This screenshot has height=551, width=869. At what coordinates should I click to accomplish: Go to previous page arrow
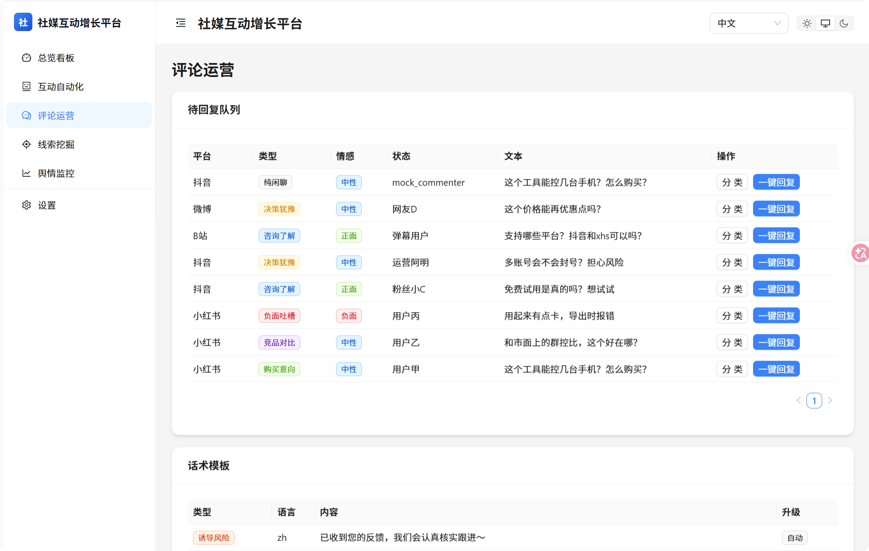(x=799, y=400)
